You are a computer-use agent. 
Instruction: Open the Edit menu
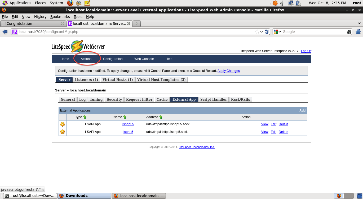coord(15,17)
